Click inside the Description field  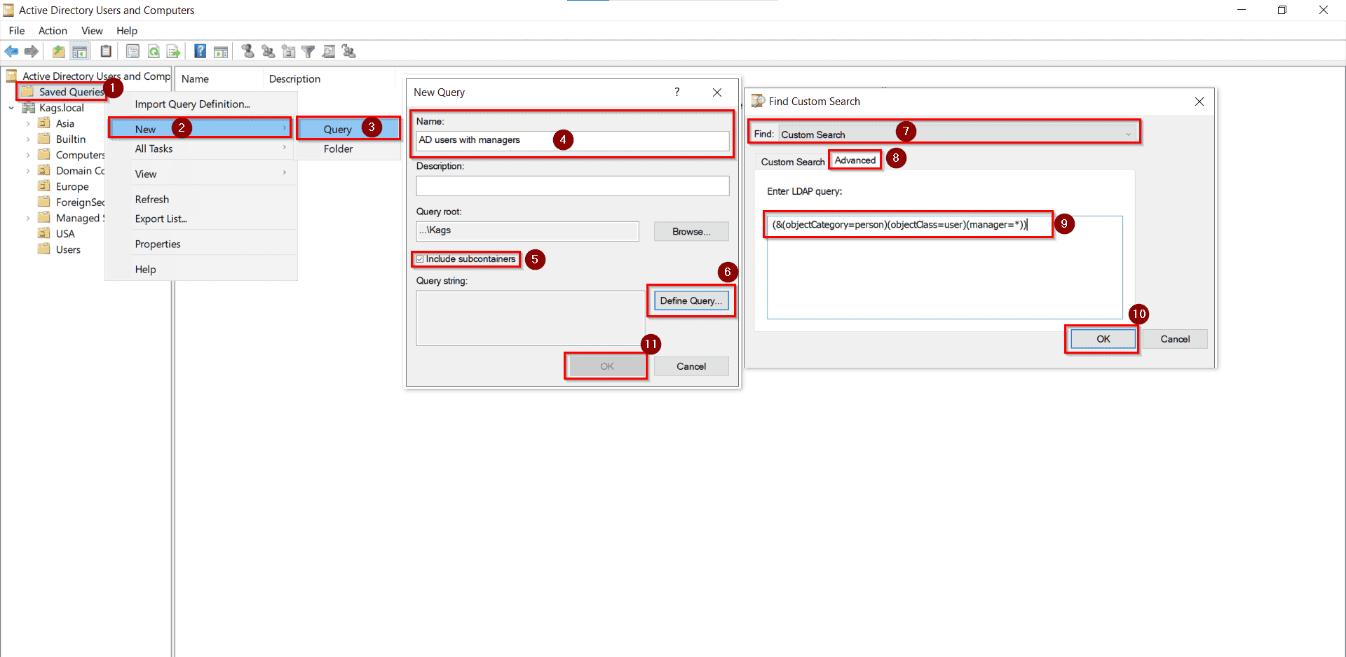tap(572, 186)
